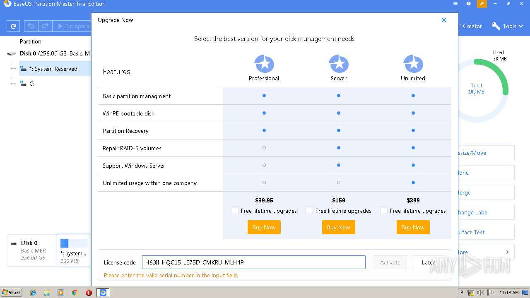
Task: Click the system tray volume icon
Action: (x=481, y=293)
